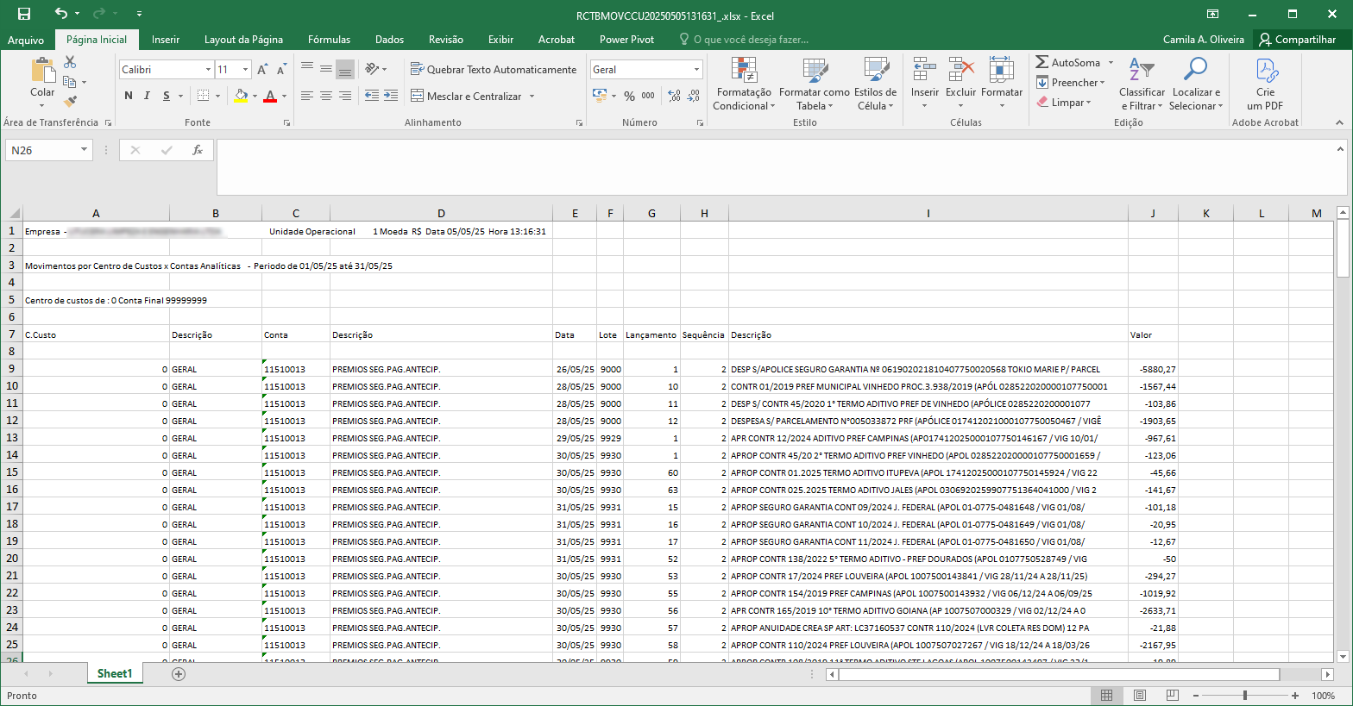Viewport: 1353px width, 706px height.
Task: Click the borders icon
Action: tap(203, 96)
